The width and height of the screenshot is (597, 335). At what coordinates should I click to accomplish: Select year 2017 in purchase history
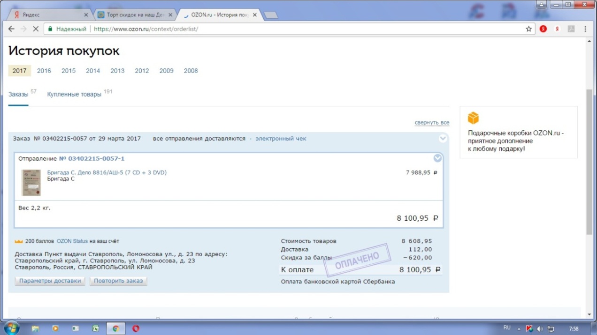[x=20, y=71]
